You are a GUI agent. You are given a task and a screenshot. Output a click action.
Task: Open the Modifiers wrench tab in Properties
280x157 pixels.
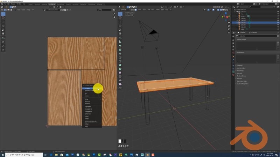click(233, 60)
